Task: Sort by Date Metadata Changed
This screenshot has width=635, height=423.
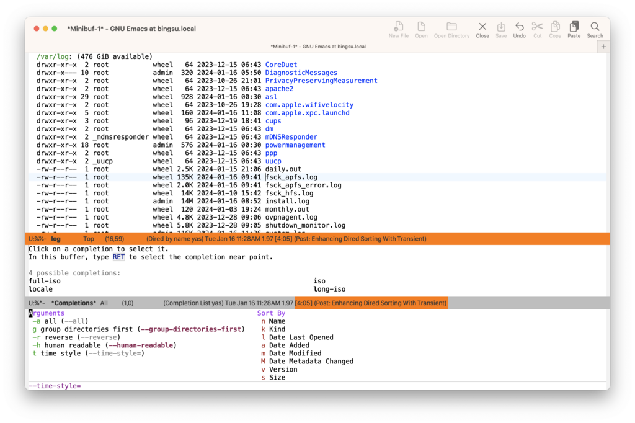Action: (308, 362)
